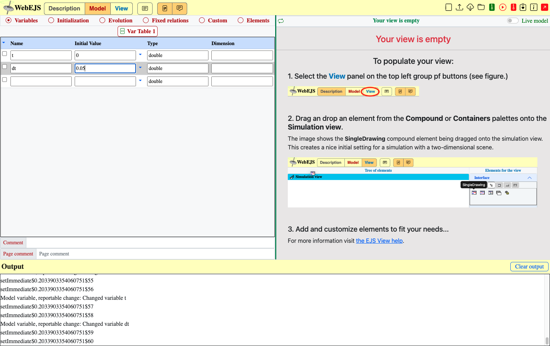Image resolution: width=550 pixels, height=346 pixels.
Task: Select the Initialization radio button
Action: click(x=51, y=21)
